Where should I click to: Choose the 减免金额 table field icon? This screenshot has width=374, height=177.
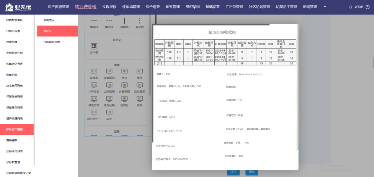click(109, 99)
